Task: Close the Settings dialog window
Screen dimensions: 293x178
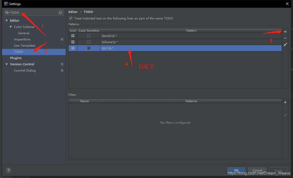Action: tap(287, 4)
